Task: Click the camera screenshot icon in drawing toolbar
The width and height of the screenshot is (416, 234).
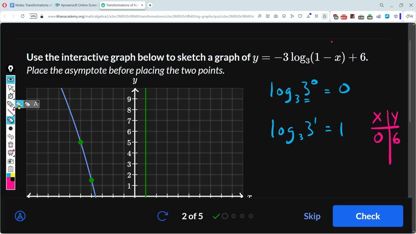Action: pos(11,161)
